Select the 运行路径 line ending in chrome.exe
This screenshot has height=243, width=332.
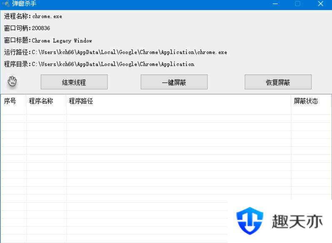tap(115, 52)
